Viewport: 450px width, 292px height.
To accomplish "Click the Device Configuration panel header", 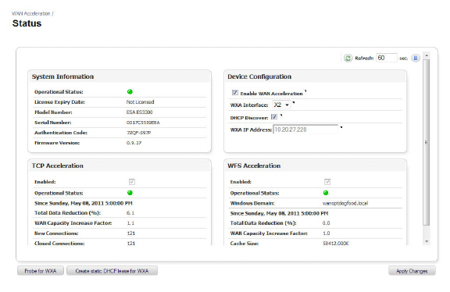I will (x=315, y=77).
